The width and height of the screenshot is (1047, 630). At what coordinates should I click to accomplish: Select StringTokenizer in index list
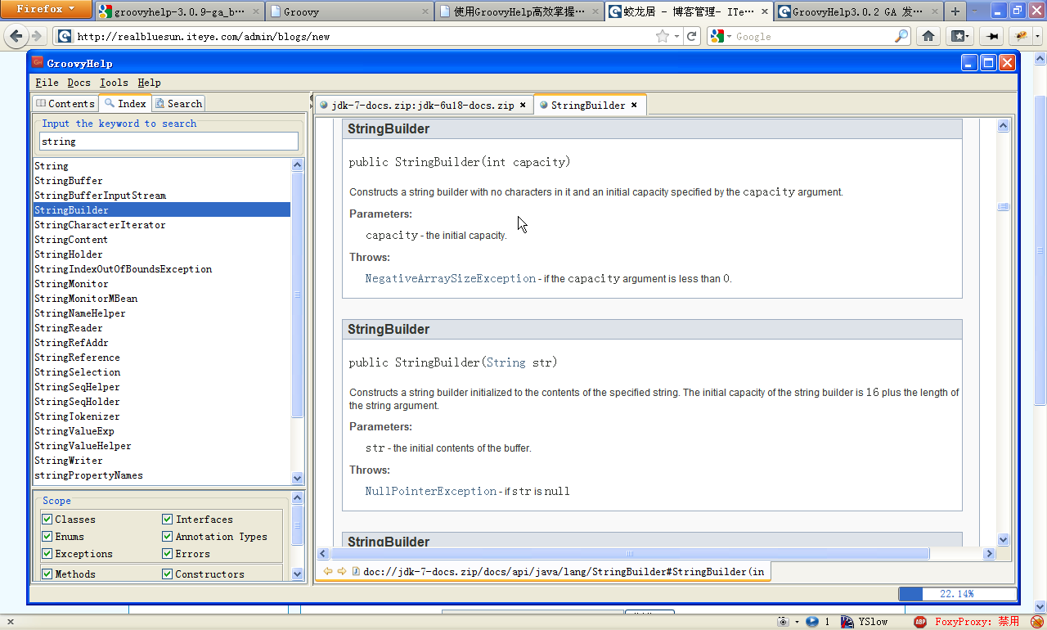77,416
